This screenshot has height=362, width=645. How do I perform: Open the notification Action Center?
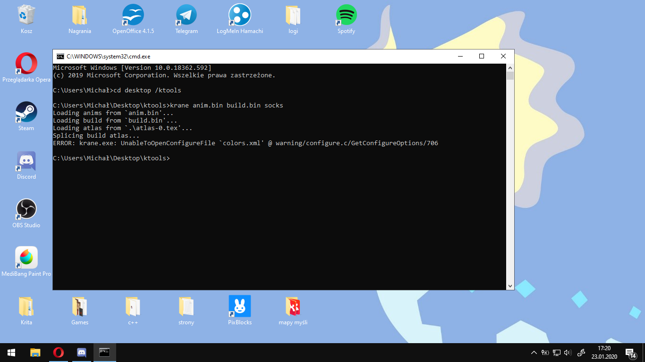point(630,353)
